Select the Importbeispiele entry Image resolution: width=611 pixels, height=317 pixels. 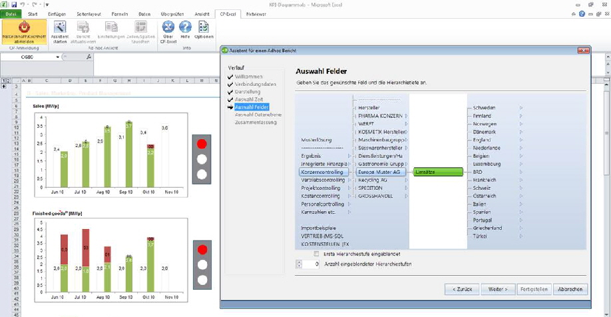[x=318, y=228]
